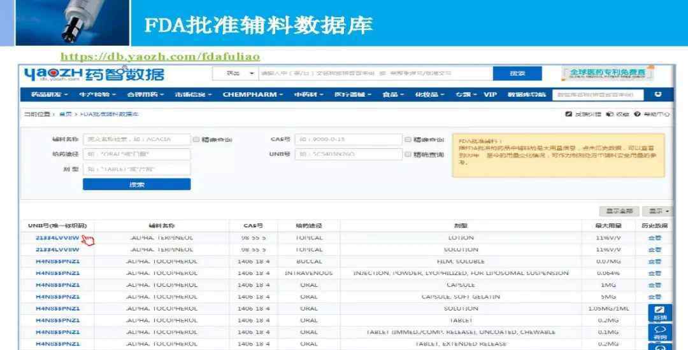Open UNII code link in the INTRAVENOUS row

tap(57, 273)
